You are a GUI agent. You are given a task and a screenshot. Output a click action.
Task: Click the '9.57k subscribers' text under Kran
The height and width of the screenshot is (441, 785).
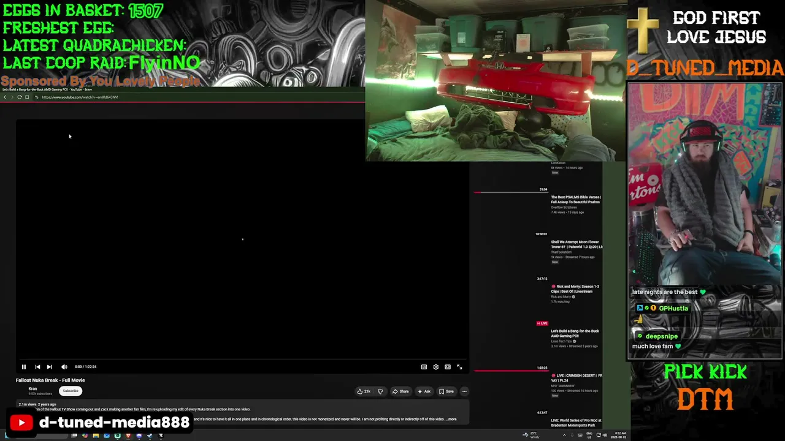coord(40,394)
